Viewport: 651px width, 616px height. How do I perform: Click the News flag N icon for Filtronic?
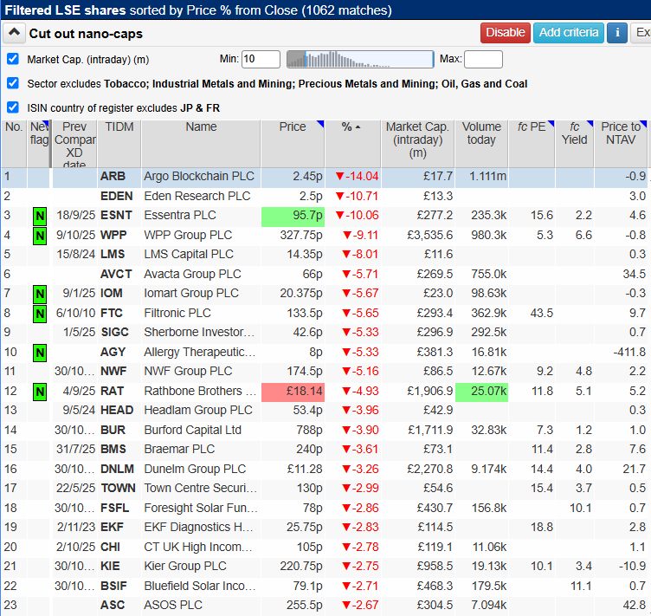coord(40,314)
